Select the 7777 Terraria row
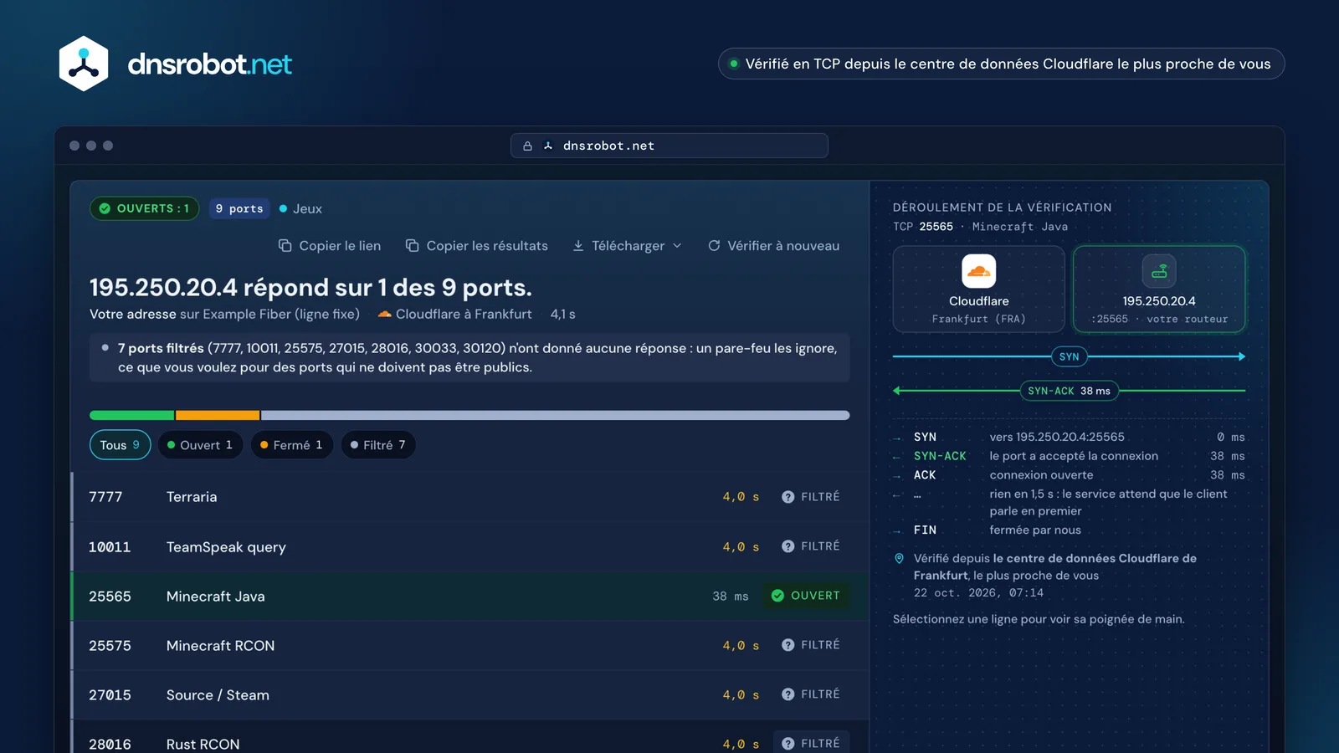The width and height of the screenshot is (1339, 753). pyautogui.click(x=469, y=497)
